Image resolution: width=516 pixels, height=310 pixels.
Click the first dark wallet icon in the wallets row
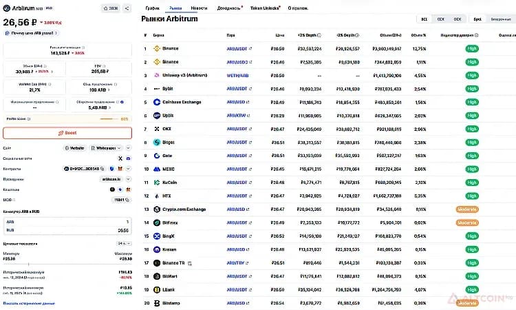point(112,189)
